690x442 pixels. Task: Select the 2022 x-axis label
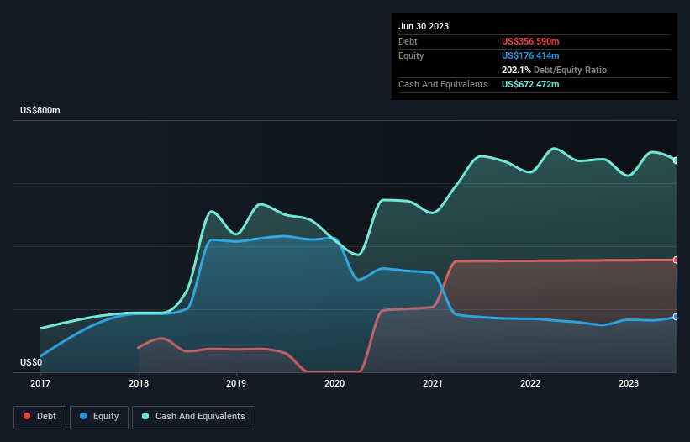pyautogui.click(x=530, y=383)
